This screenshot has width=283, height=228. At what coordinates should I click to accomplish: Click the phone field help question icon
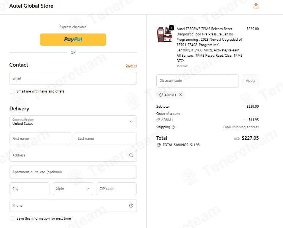click(131, 206)
